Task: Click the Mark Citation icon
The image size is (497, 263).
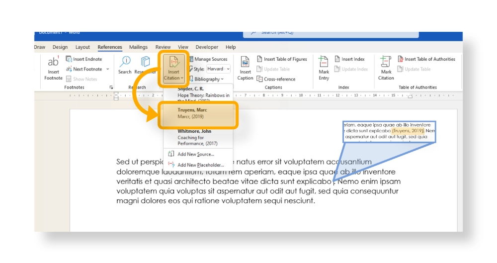Action: pyautogui.click(x=386, y=62)
